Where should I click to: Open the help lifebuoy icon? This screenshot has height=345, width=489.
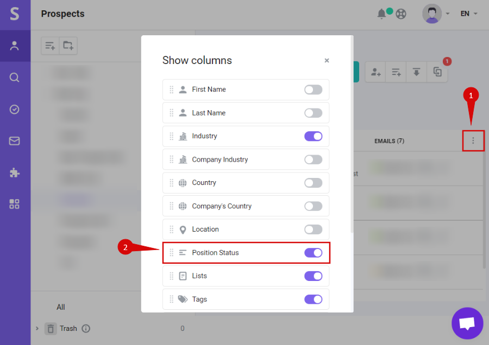pos(401,14)
